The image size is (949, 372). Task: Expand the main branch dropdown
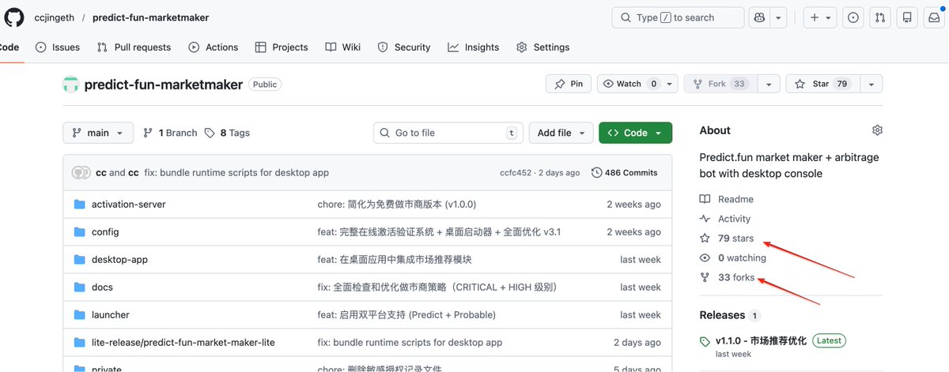[x=98, y=133]
